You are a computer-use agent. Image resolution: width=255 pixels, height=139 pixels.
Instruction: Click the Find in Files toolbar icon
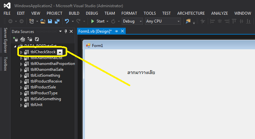click(x=188, y=21)
